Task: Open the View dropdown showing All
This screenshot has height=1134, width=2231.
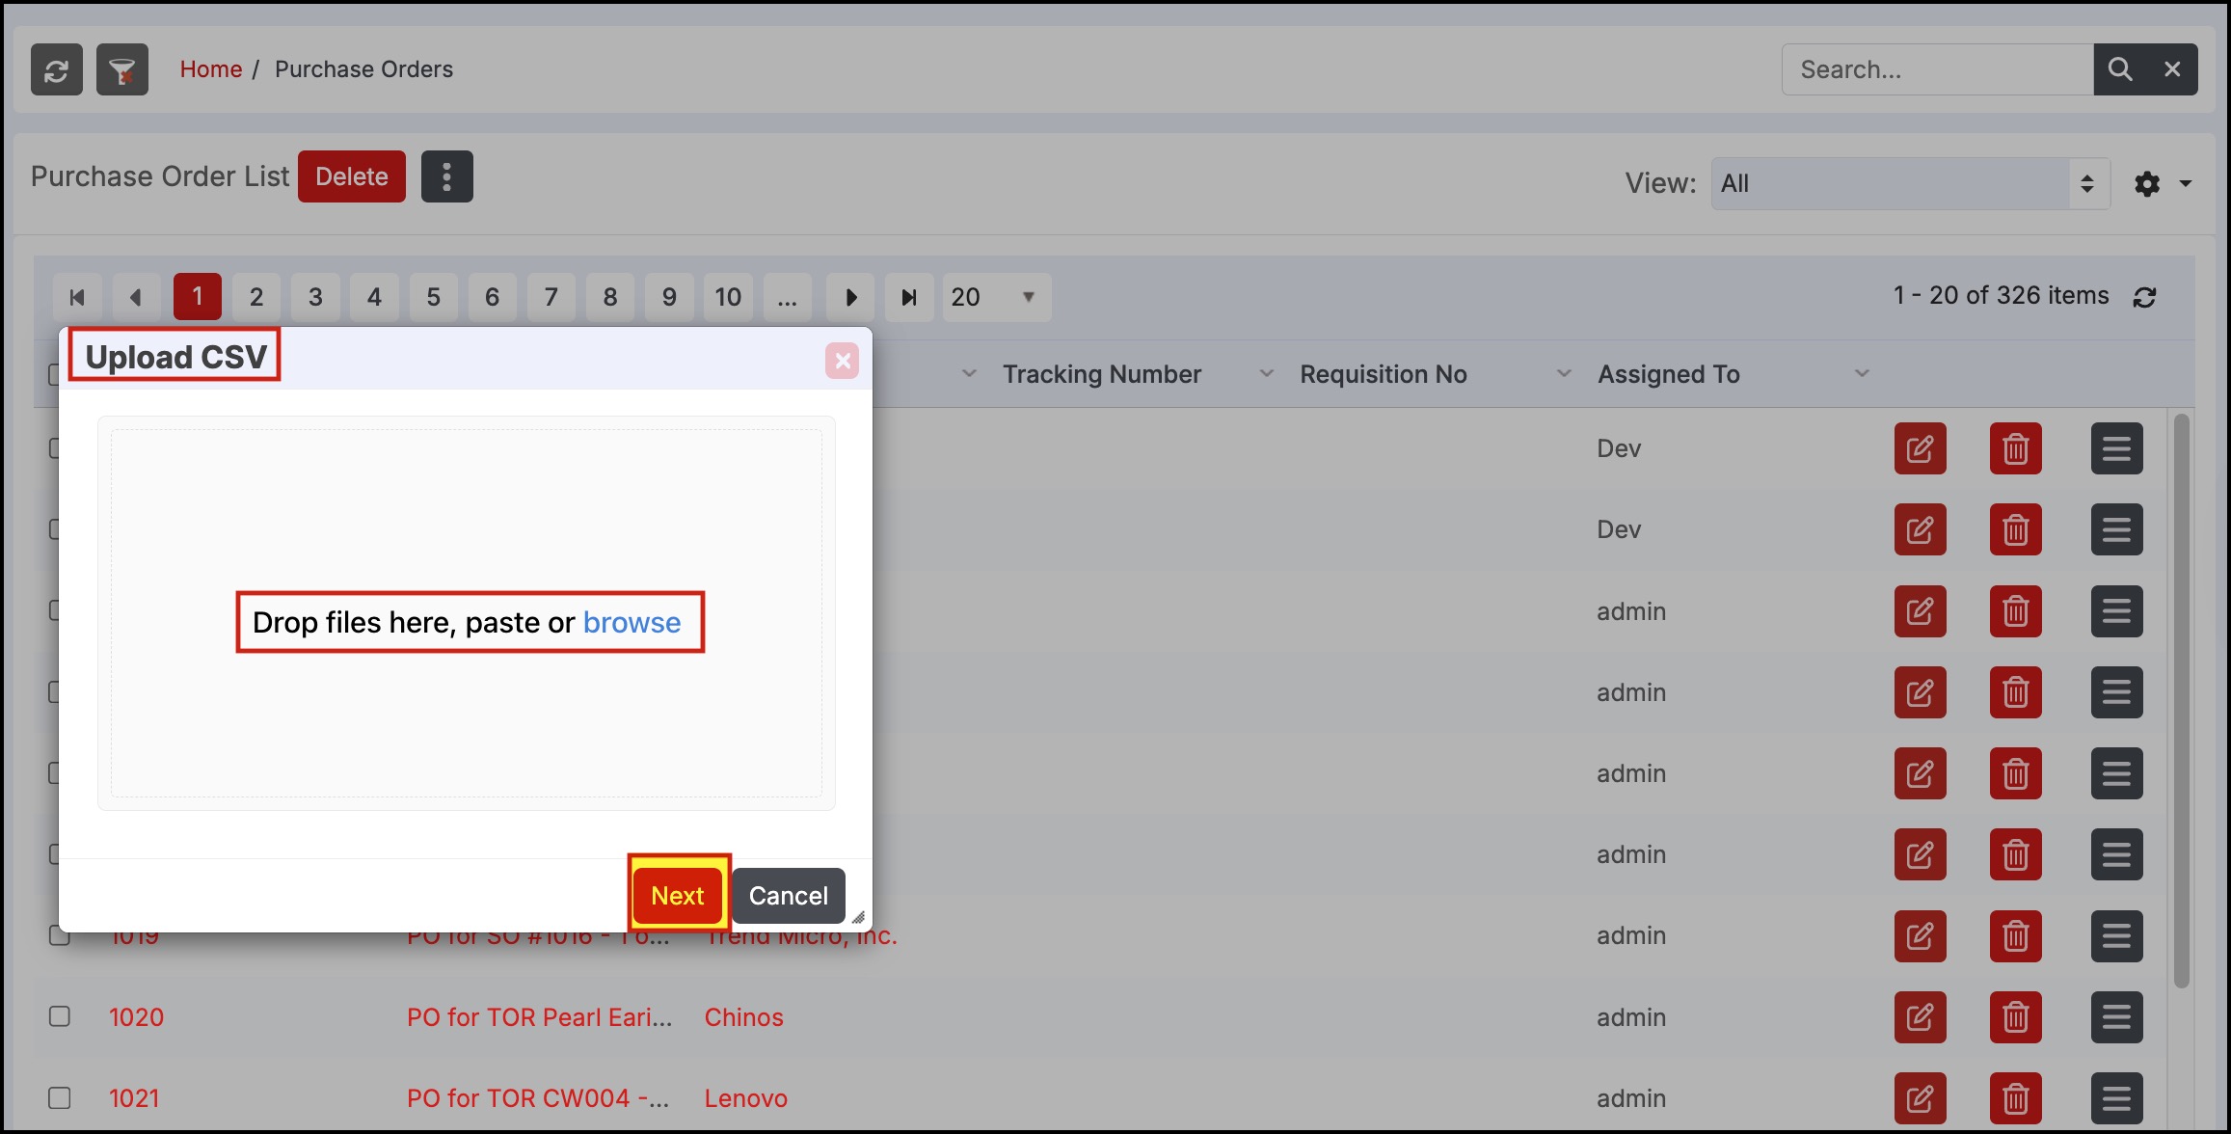Action: point(1909,183)
